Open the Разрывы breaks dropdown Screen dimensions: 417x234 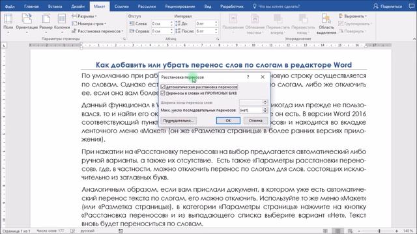[85, 16]
